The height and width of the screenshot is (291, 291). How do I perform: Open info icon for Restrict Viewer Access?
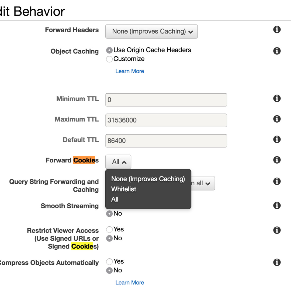[x=277, y=230]
